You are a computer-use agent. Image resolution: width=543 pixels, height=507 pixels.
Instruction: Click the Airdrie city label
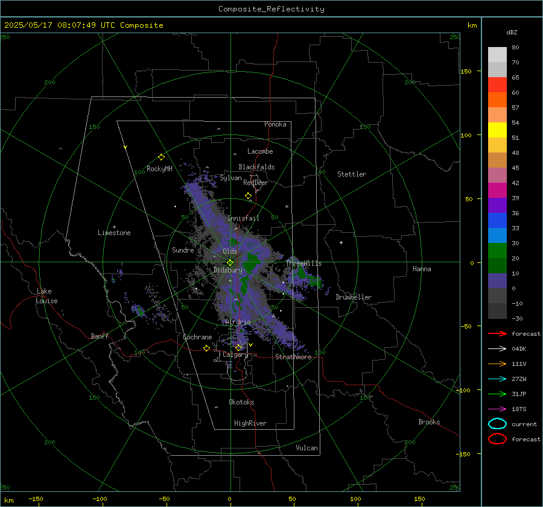click(x=238, y=322)
